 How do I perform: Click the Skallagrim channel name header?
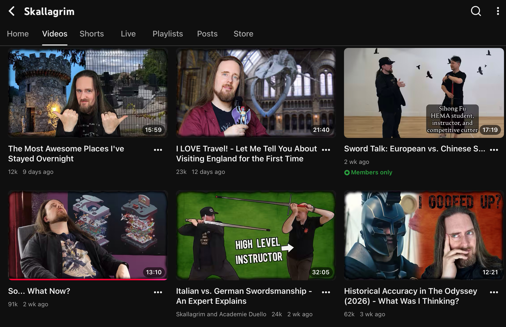[49, 11]
